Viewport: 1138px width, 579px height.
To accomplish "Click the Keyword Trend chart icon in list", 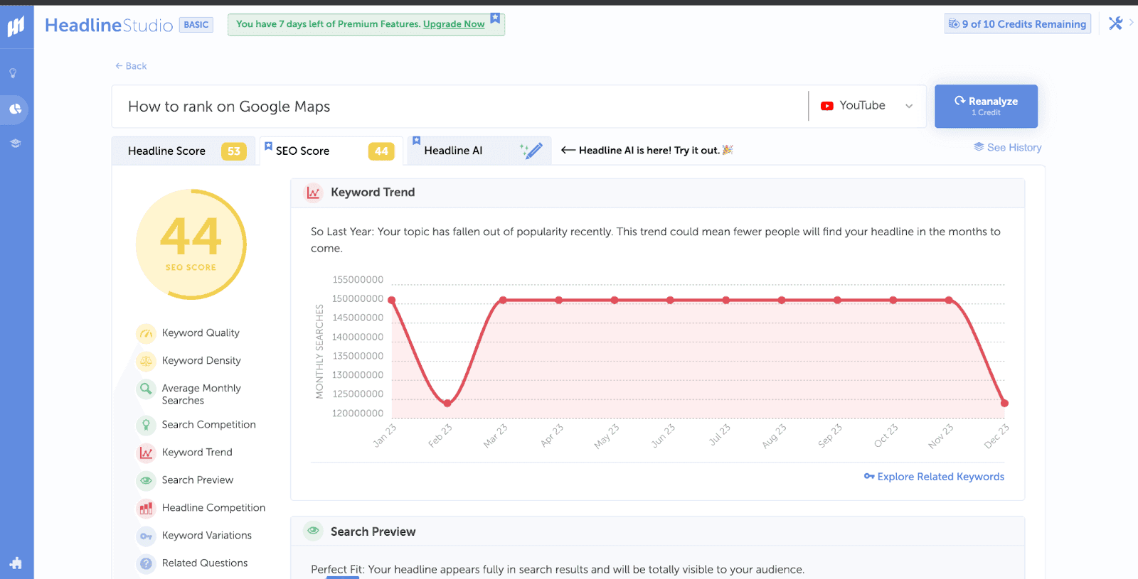I will pos(146,453).
